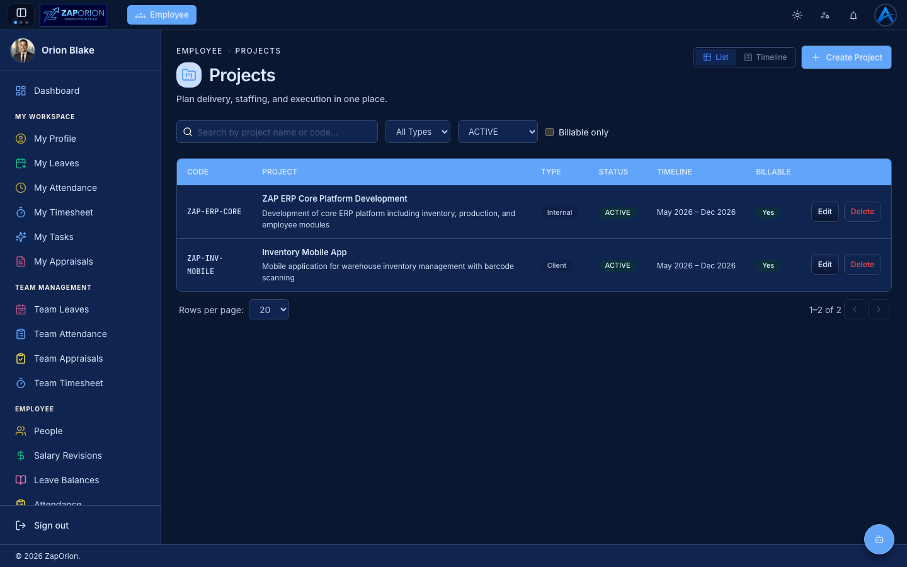Open the Employee module selector
Screen dimensions: 907x567
point(162,14)
